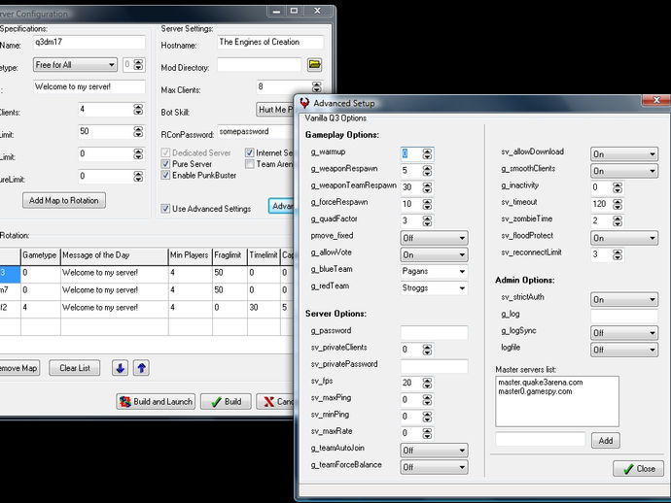Click Add Map to Rotation button
The width and height of the screenshot is (671, 503).
pyautogui.click(x=64, y=200)
